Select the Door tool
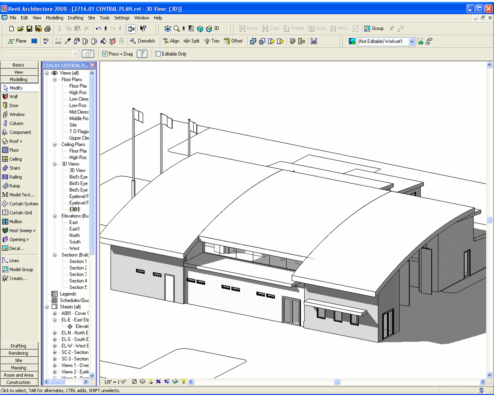The image size is (494, 395). 14,106
